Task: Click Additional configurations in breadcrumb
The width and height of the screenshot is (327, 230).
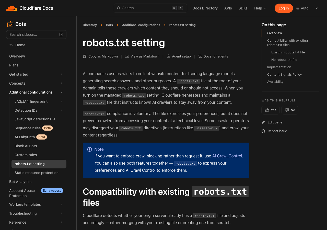Action: [x=141, y=25]
